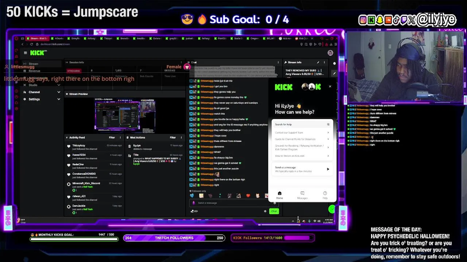Click the heart icon beside Thizzyizzy follow
467x262 pixels.
(69, 146)
